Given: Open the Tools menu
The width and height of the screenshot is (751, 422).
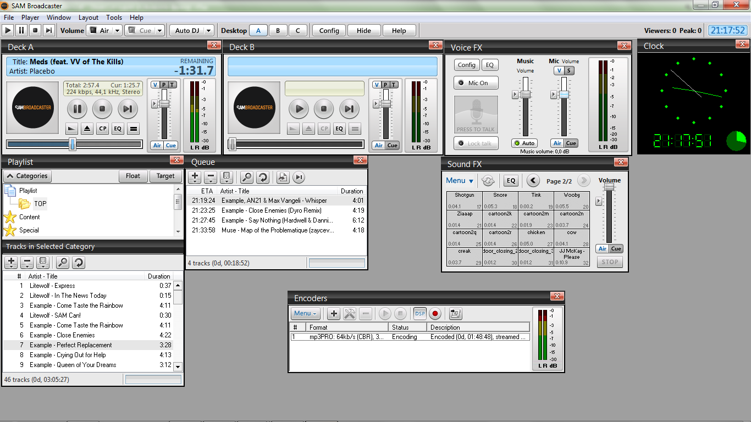Looking at the screenshot, I should pyautogui.click(x=114, y=18).
